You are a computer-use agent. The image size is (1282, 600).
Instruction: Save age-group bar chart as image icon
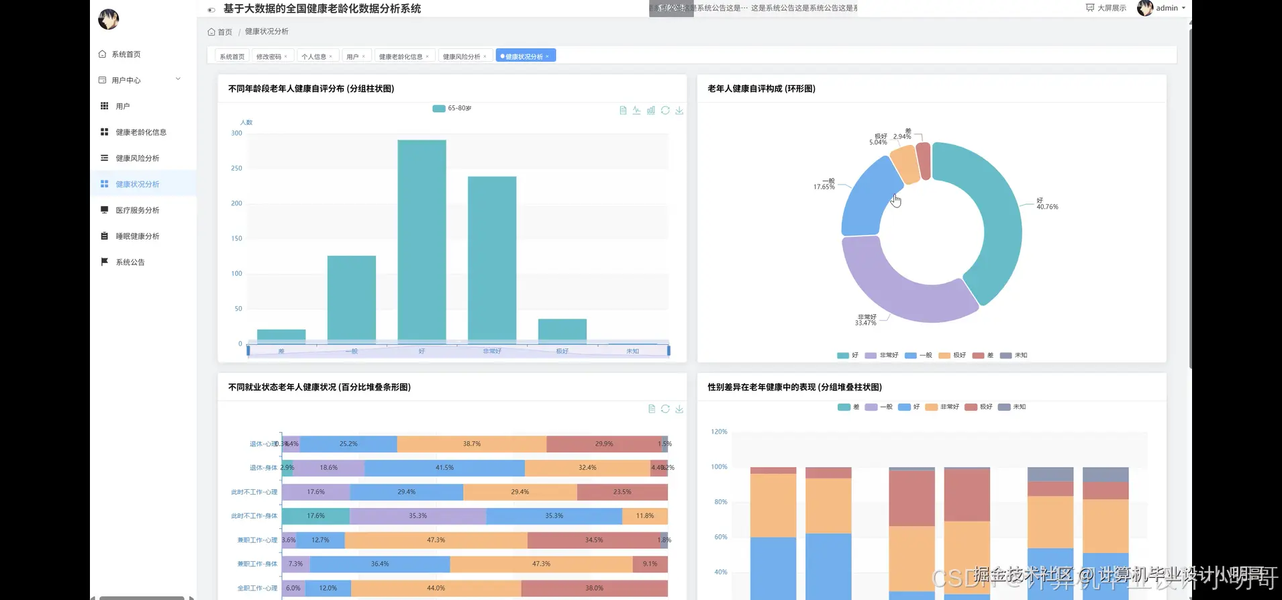coord(679,110)
